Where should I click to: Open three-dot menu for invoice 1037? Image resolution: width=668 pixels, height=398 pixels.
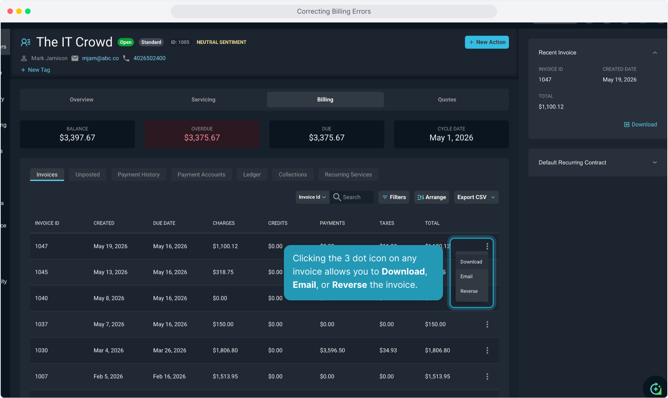click(x=487, y=324)
